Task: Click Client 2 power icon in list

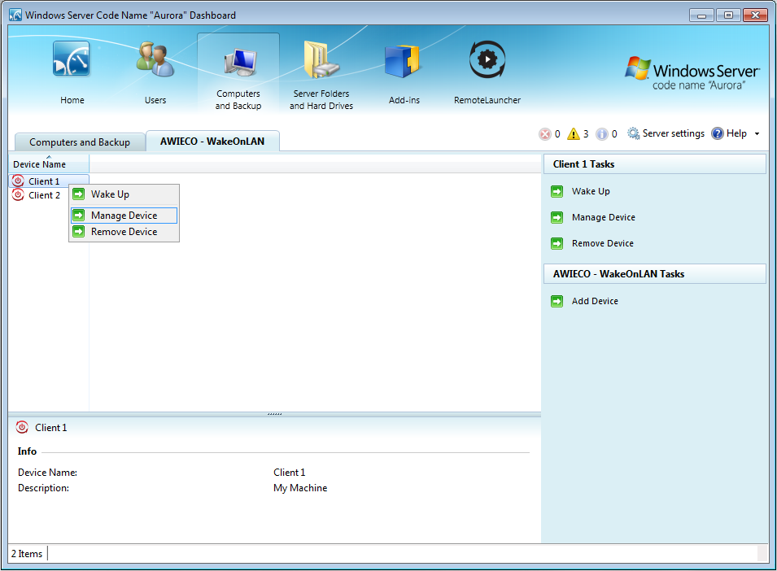Action: [x=19, y=195]
